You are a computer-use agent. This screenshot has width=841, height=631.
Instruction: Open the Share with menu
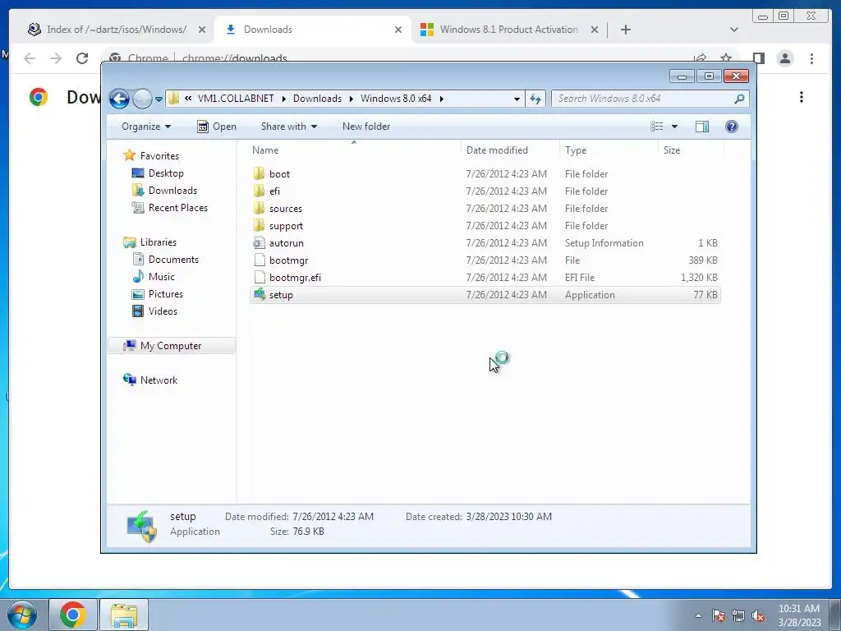(x=288, y=127)
